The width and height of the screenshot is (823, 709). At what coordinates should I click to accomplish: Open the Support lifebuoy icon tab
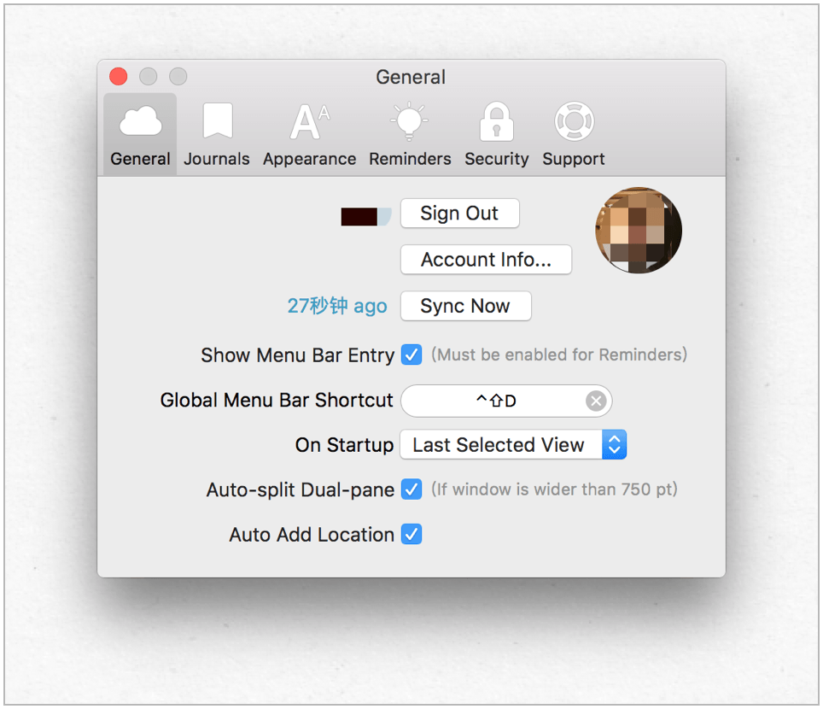click(574, 134)
